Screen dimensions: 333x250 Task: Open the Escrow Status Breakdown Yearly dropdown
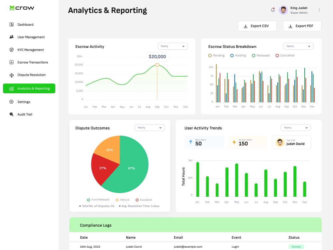(x=298, y=46)
